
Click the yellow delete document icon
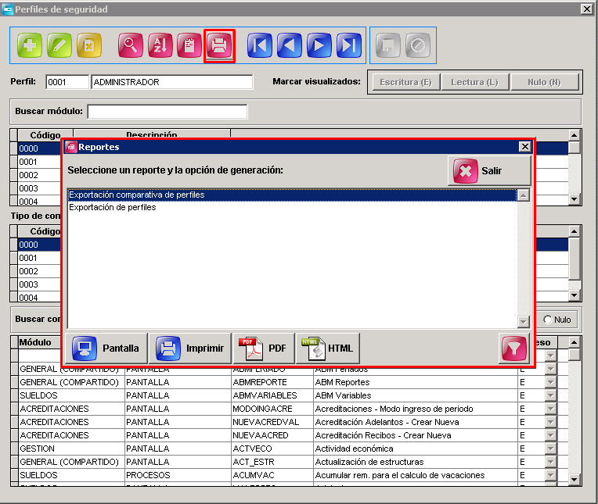(x=89, y=45)
